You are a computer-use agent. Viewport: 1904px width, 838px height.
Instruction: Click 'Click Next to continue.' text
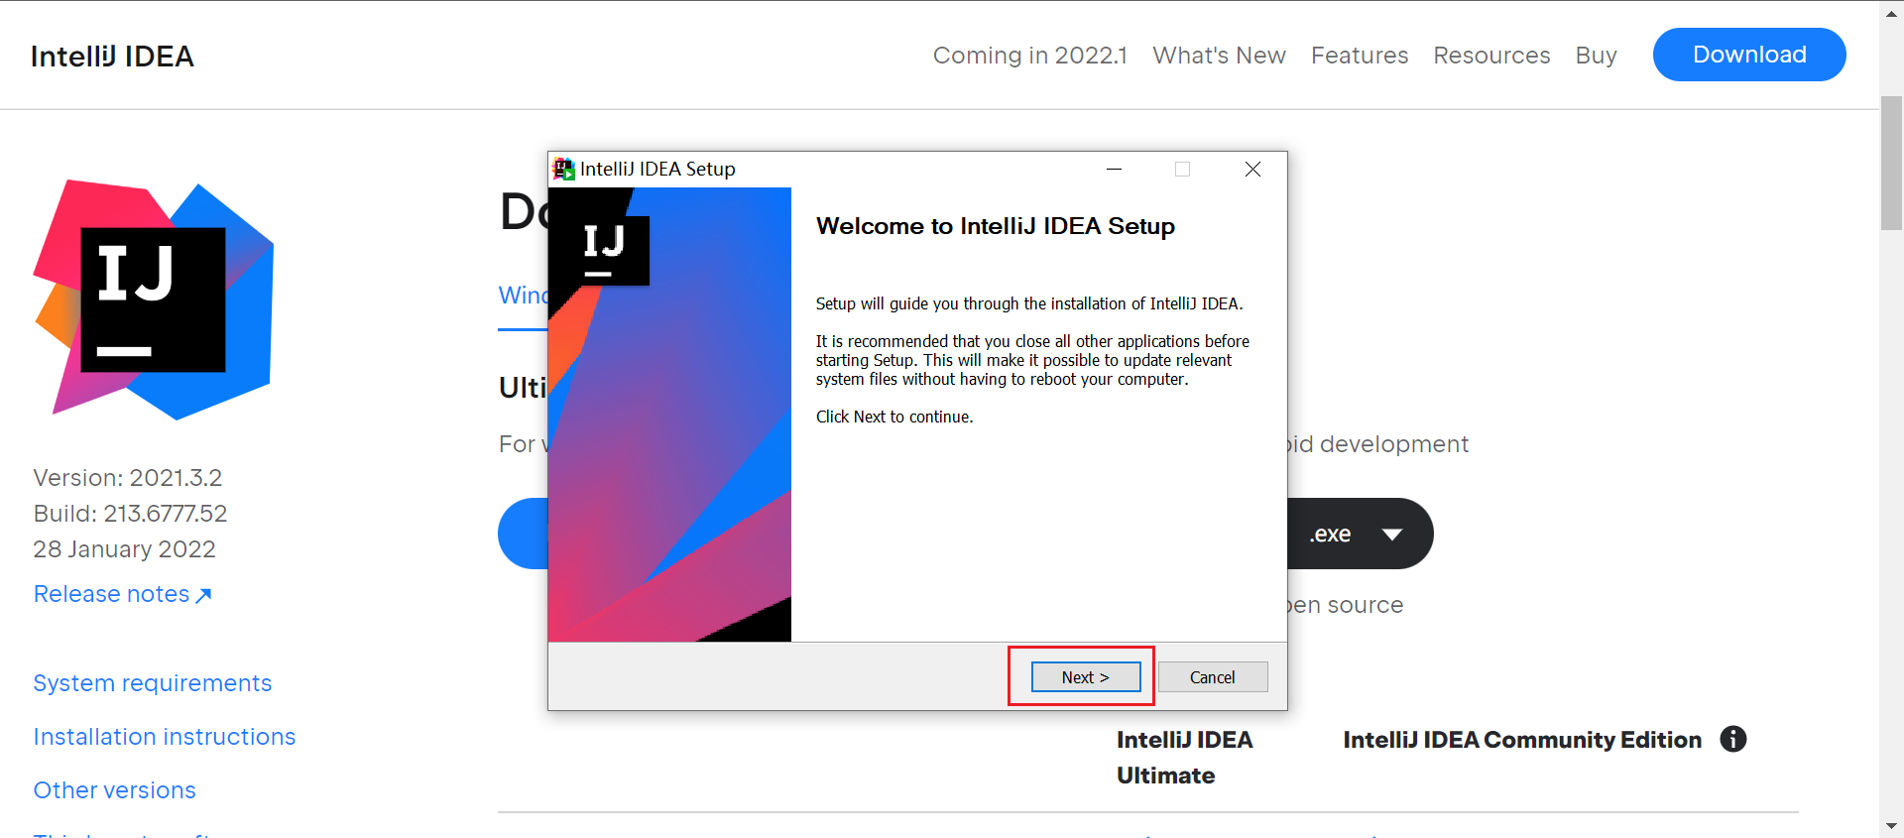coord(894,417)
